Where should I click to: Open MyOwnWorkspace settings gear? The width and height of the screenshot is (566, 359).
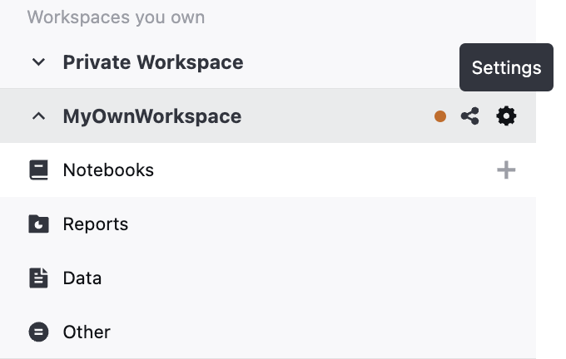[506, 116]
